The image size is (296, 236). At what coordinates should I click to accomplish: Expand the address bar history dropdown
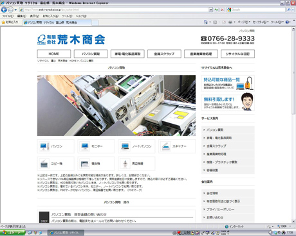210,10
